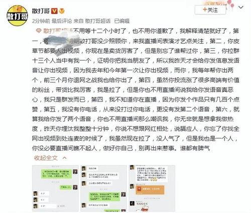
Task: Click the 最后评论 label
Action: click(62, 21)
